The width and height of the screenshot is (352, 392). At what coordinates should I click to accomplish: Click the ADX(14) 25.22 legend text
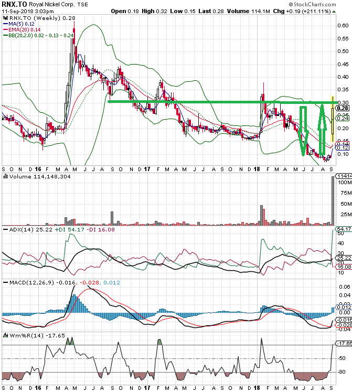tap(30, 229)
